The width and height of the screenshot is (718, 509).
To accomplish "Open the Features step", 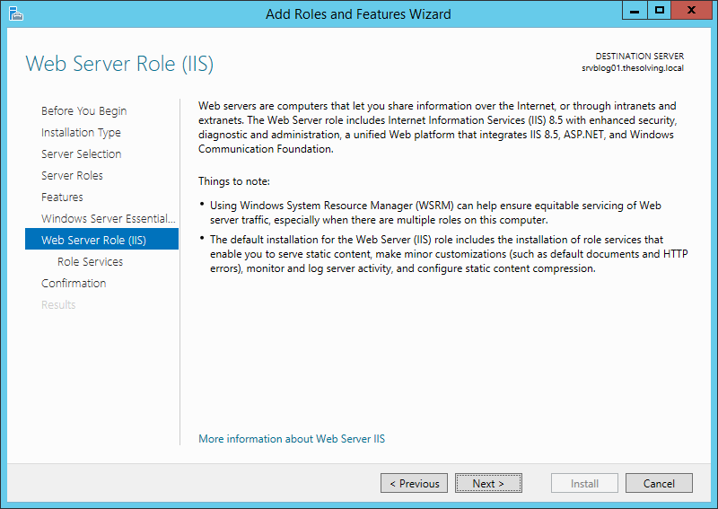I will pyautogui.click(x=62, y=197).
